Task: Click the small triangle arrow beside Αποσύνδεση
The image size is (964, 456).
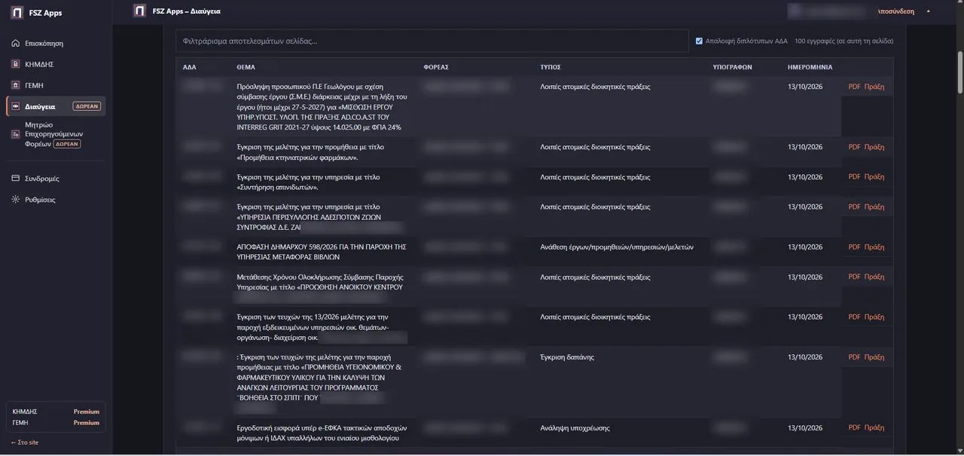Action: coord(928,11)
